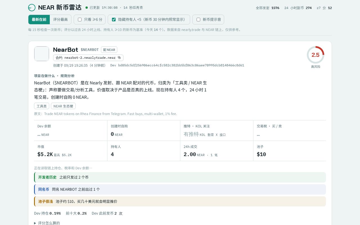The image size is (360, 225).
Task: Enable the 只看 ≥6 分 checkbox
Action: (80, 19)
